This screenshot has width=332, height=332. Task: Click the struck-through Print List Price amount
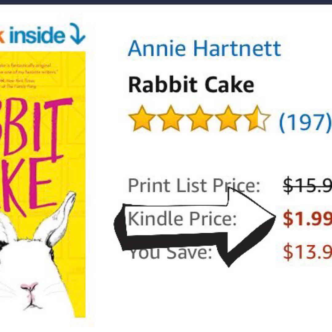coord(307,185)
